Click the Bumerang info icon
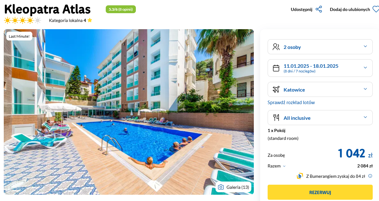This screenshot has width=379, height=201. [370, 176]
